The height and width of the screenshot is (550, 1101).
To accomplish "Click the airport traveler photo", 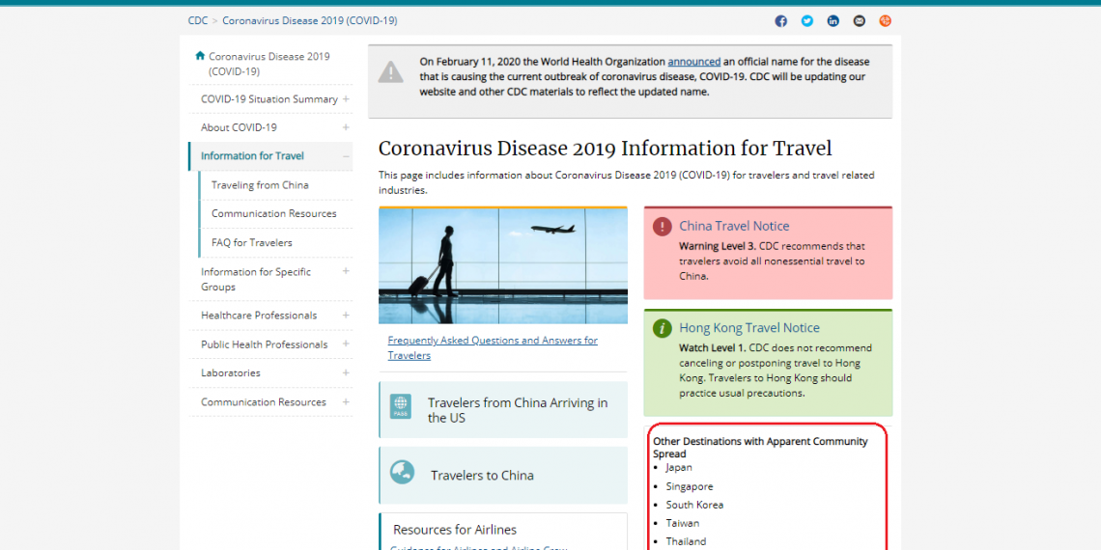I will (502, 265).
